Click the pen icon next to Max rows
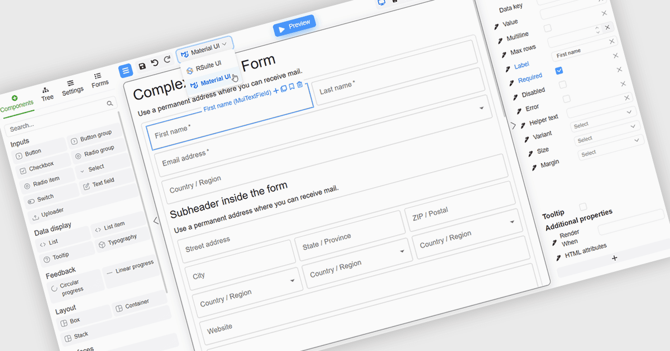Screen dimensions: 670x351 505,55
